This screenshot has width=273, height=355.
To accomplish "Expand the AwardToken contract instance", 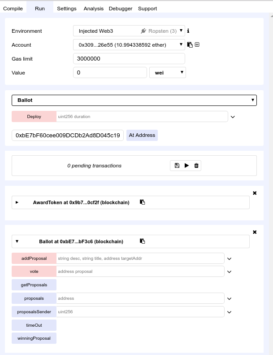I will [17, 202].
